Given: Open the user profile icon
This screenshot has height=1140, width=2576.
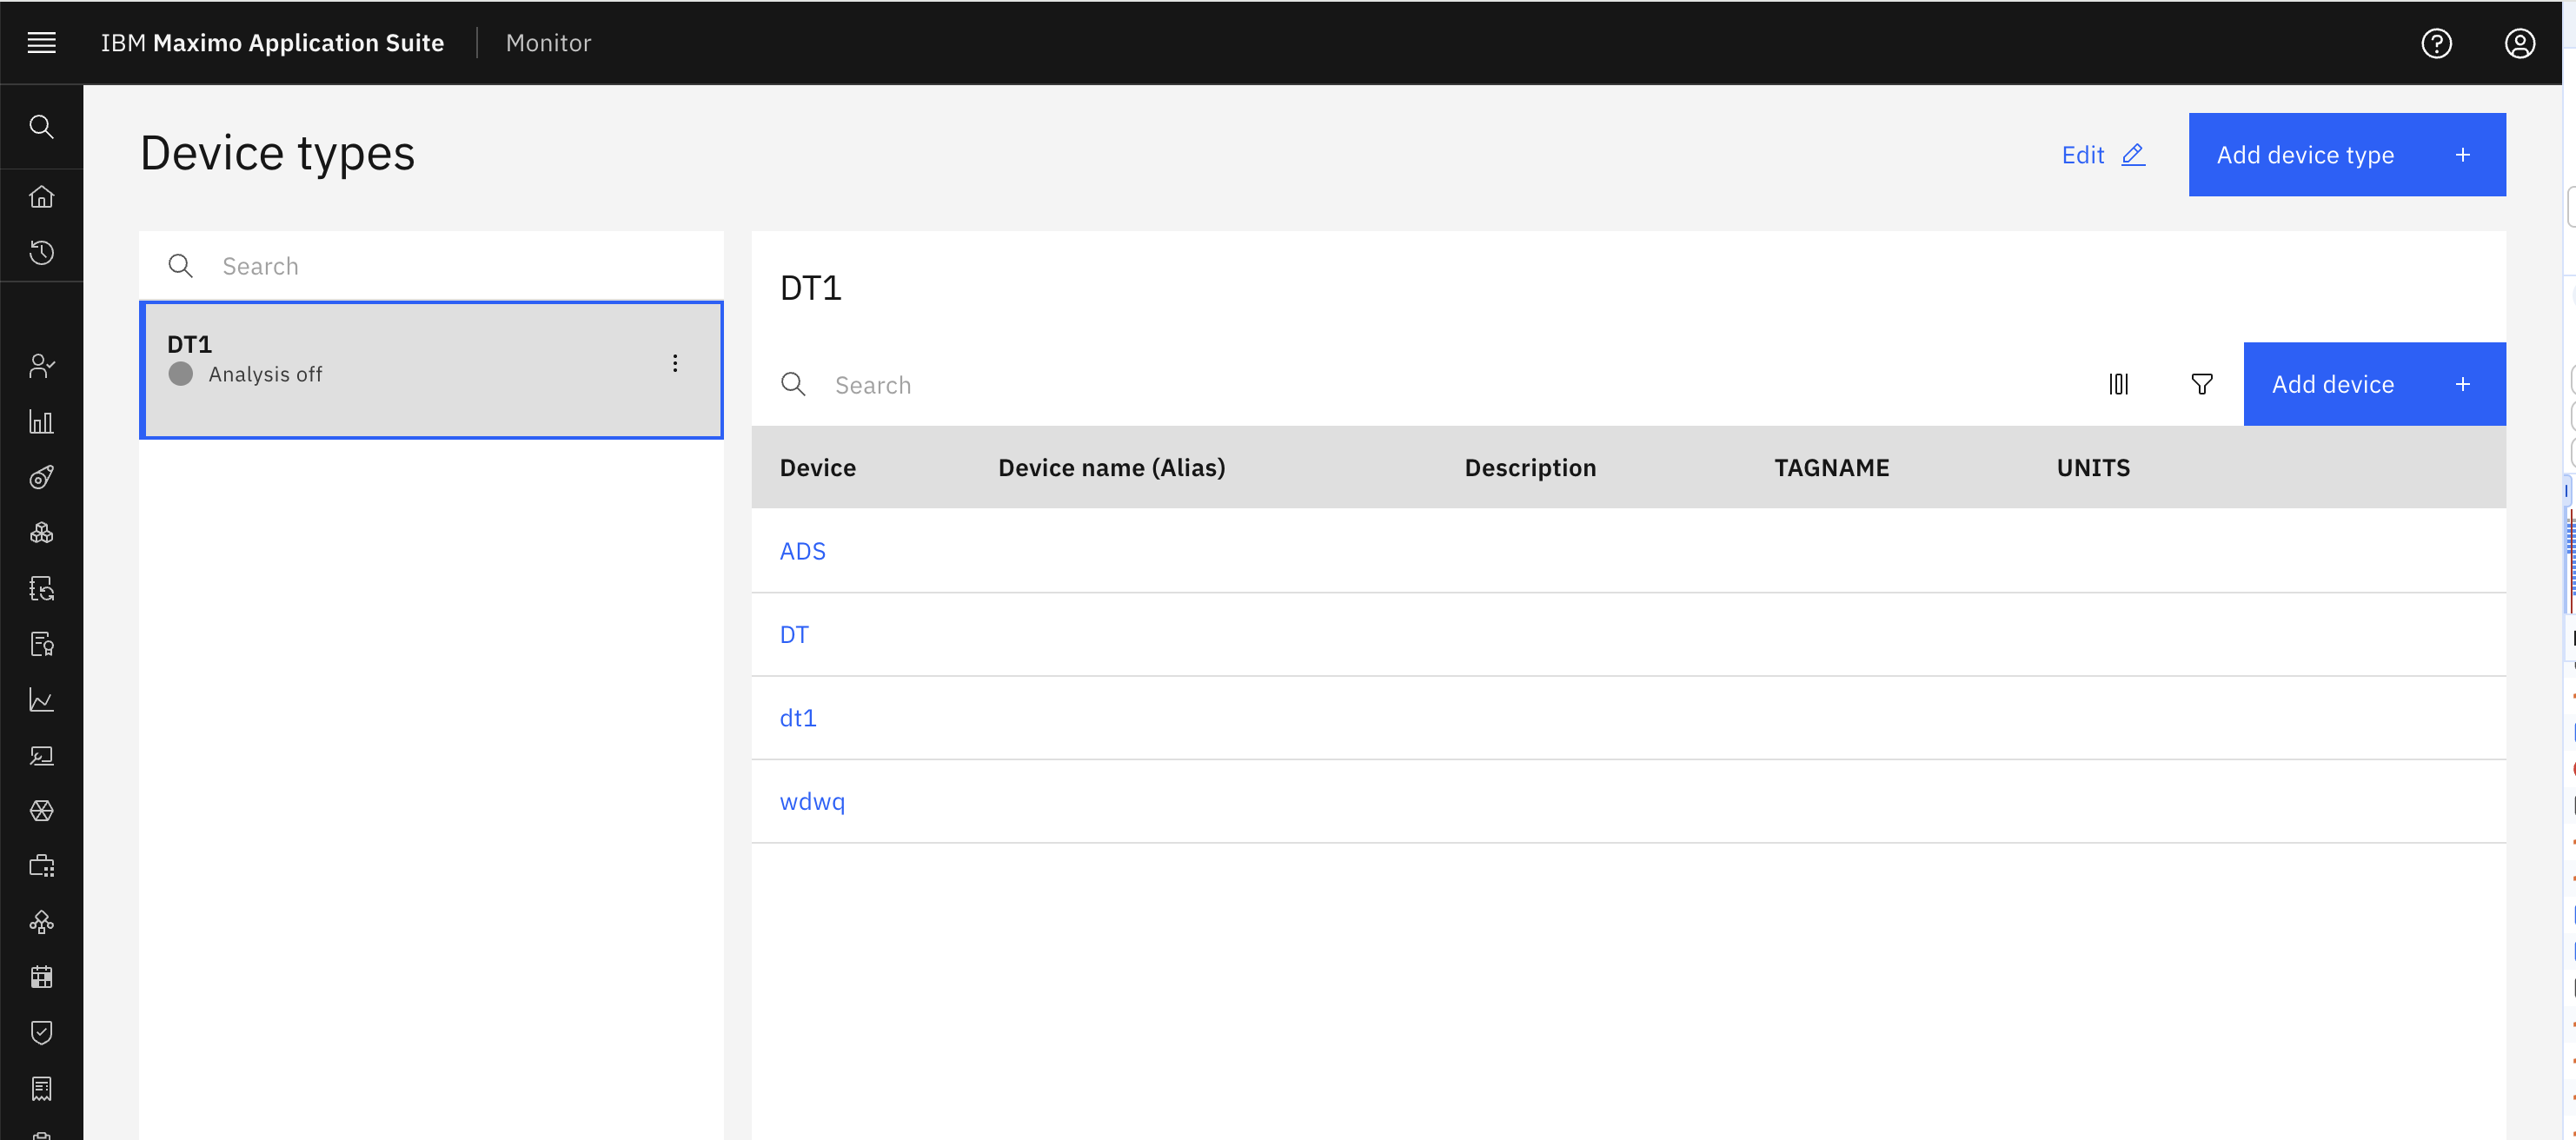Looking at the screenshot, I should (x=2519, y=43).
